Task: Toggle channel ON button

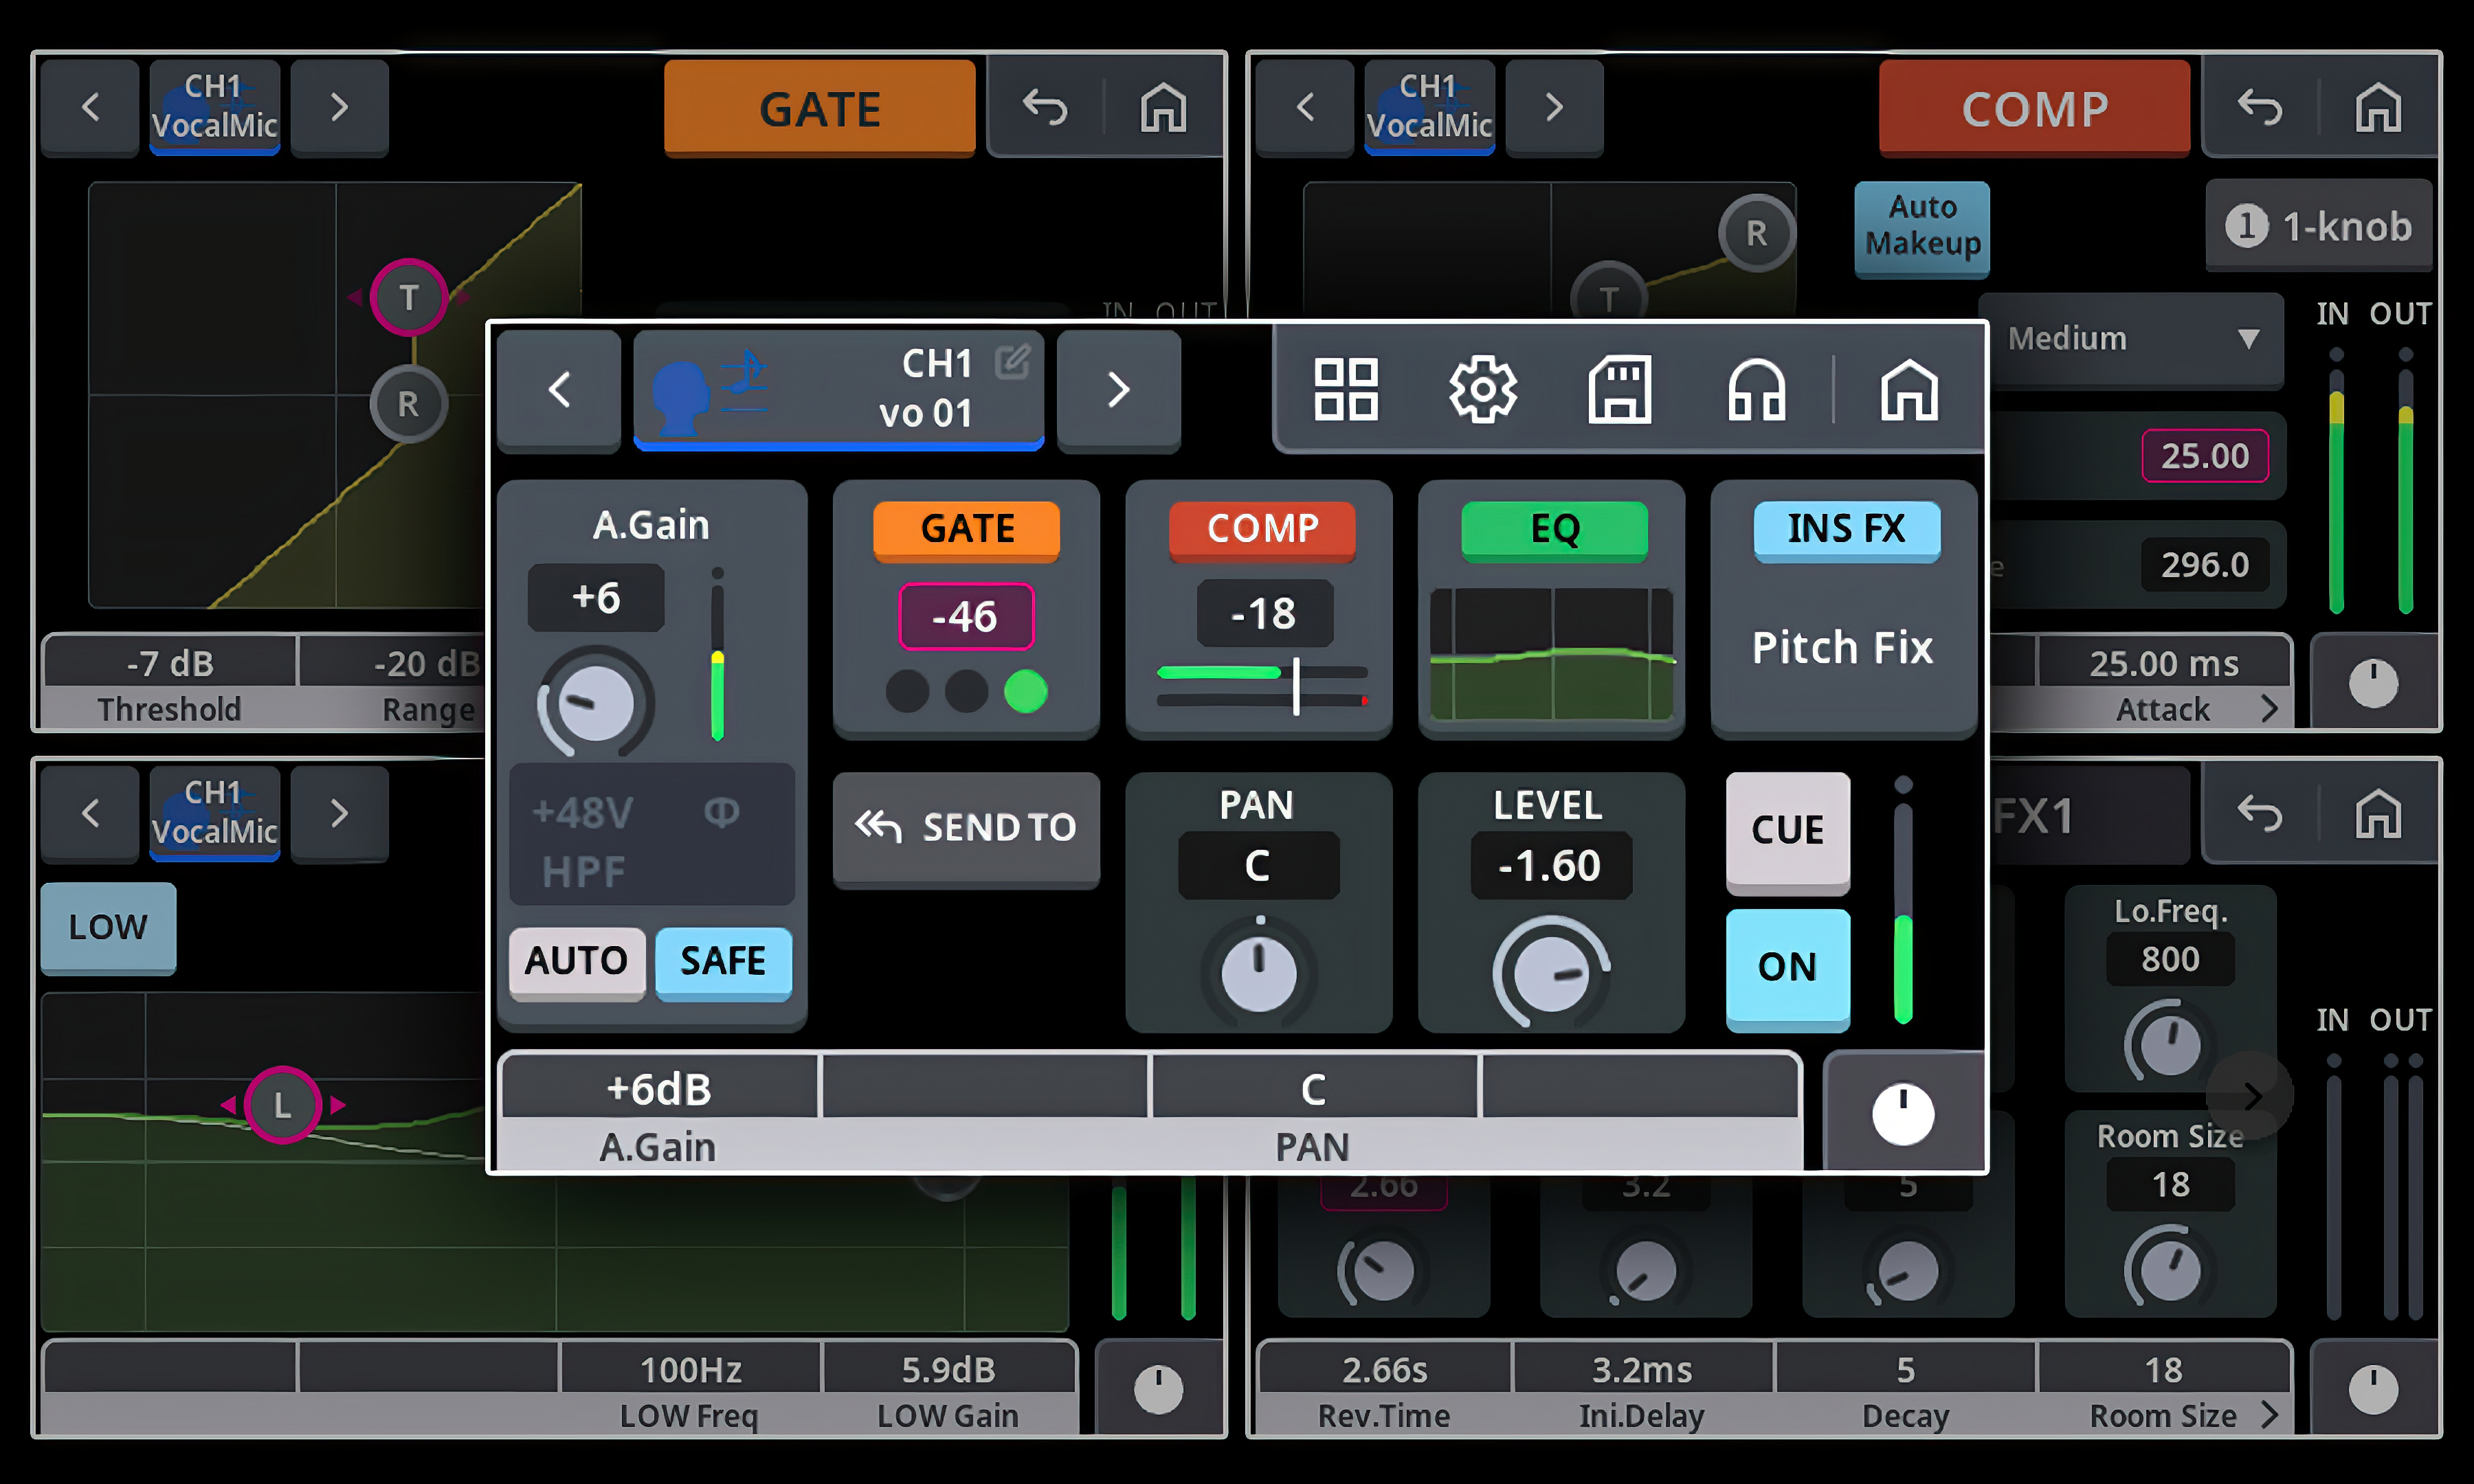Action: [1787, 967]
